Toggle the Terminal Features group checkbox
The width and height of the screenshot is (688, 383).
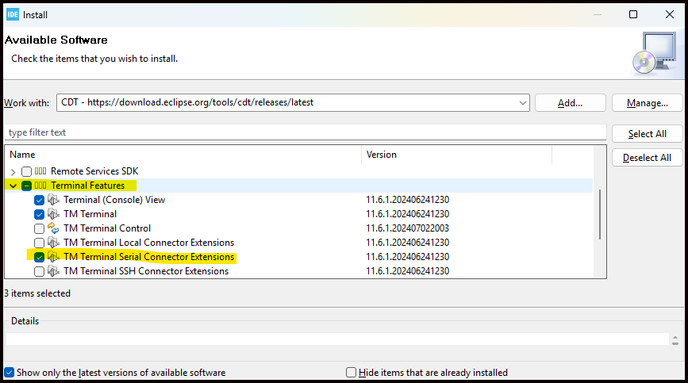26,186
